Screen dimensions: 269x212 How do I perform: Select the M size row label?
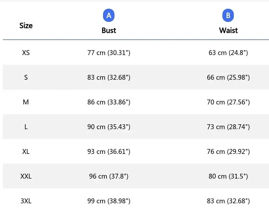[x=26, y=102]
